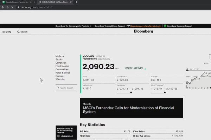Stop page loading with the X button

[12, 7]
